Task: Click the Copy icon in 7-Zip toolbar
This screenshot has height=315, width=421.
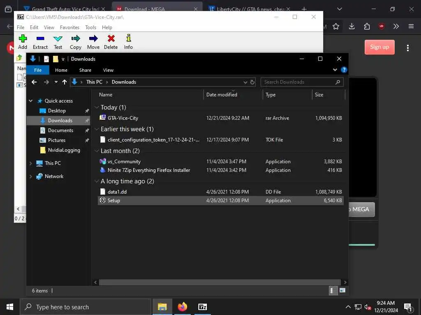Action: tap(76, 42)
